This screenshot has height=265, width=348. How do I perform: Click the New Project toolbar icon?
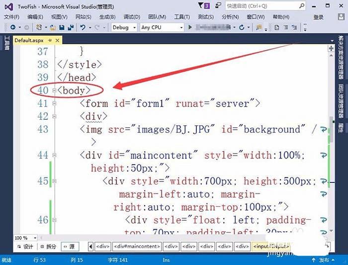[39, 27]
